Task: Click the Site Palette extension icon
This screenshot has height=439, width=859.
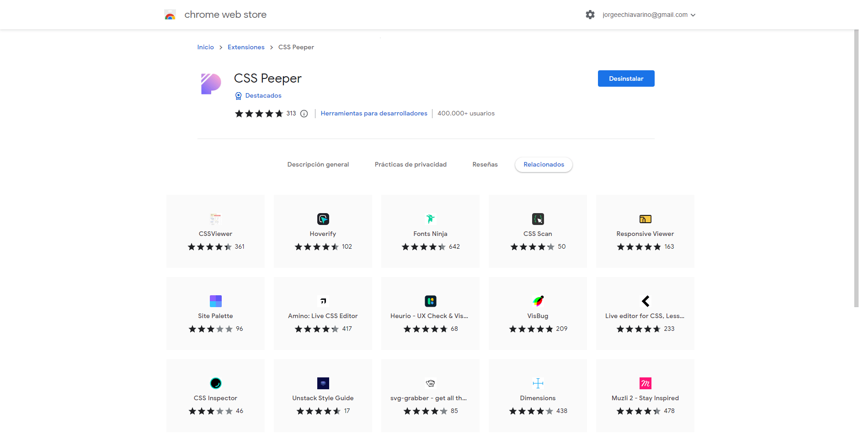Action: tap(215, 301)
